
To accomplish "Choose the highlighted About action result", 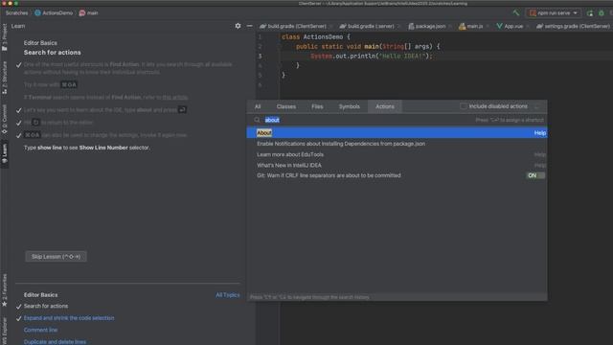I will [x=397, y=133].
